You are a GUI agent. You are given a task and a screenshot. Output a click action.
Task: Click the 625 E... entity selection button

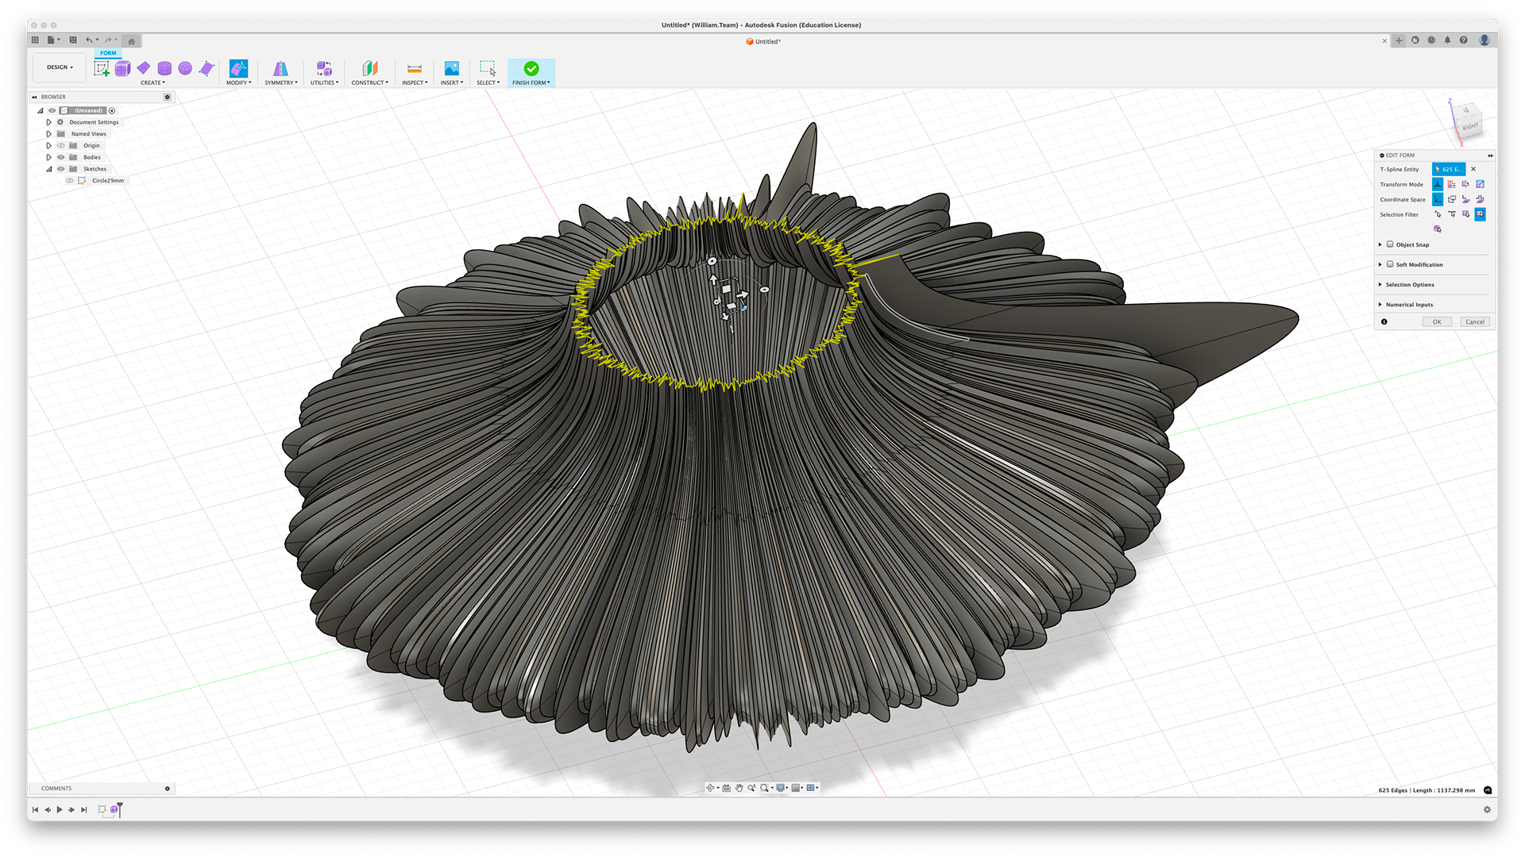1449,169
